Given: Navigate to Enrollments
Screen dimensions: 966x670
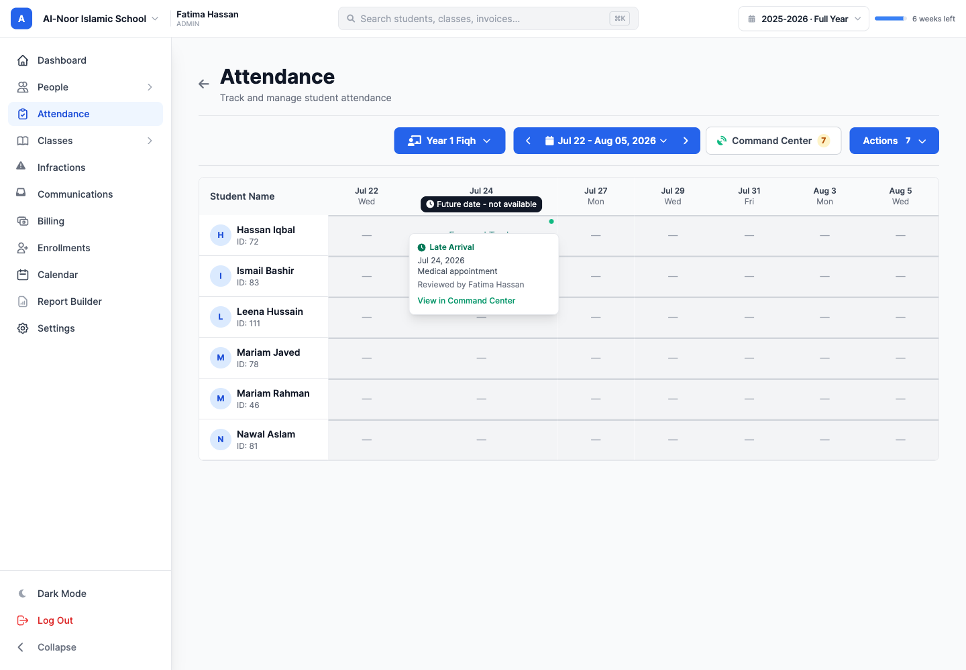Looking at the screenshot, I should [x=85, y=248].
